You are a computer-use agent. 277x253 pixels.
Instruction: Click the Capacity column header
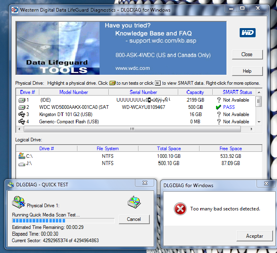[x=195, y=92]
